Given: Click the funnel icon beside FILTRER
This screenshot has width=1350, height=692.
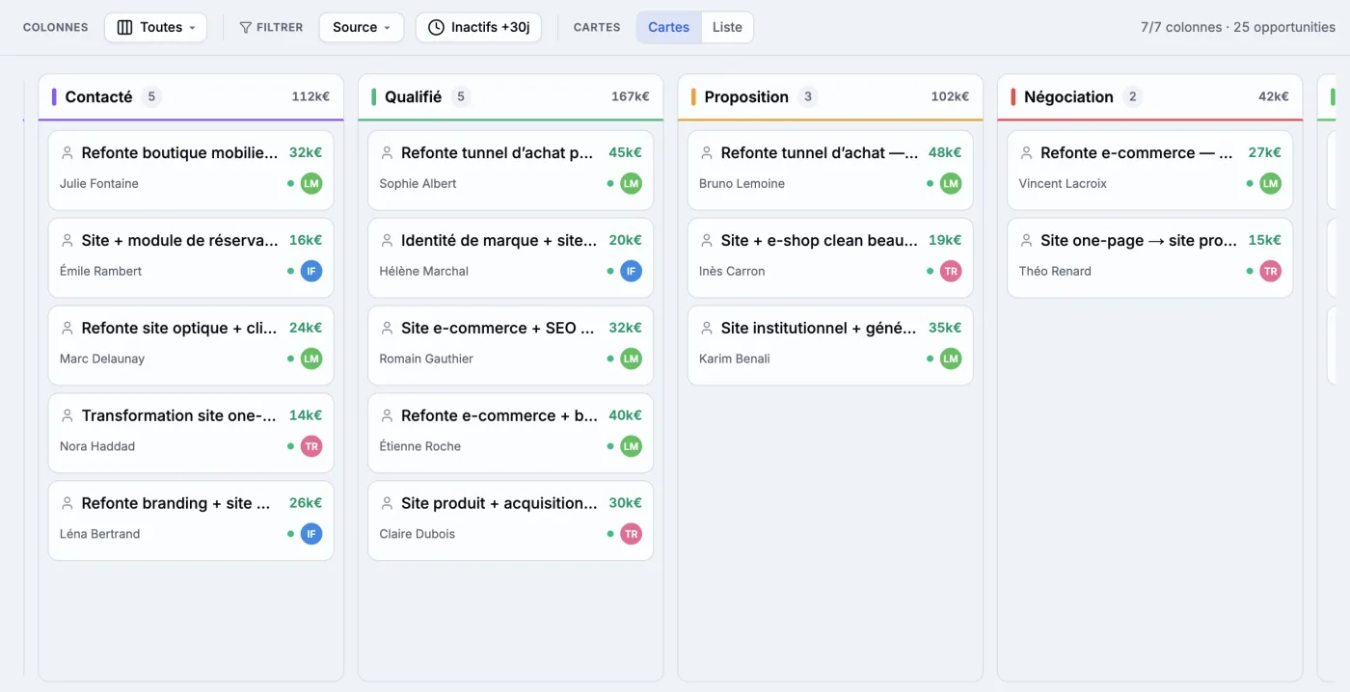Looking at the screenshot, I should click(x=245, y=27).
